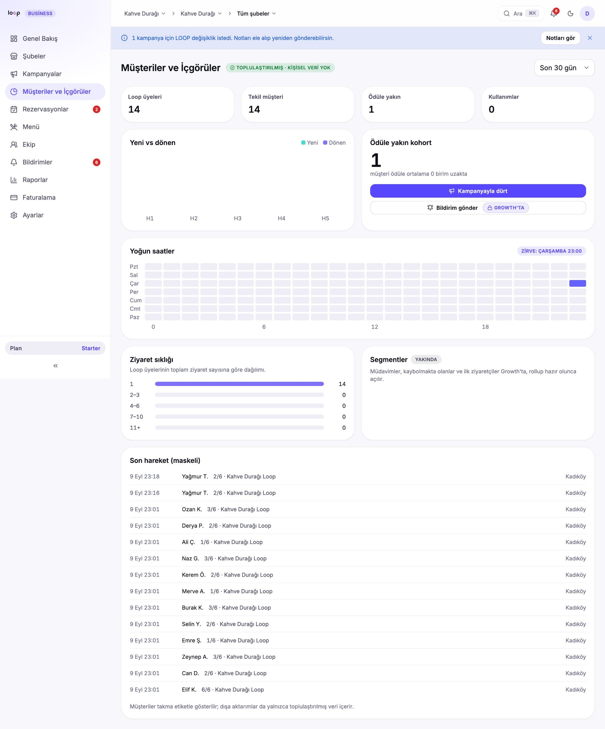Click the Emre Ş. activity row
The image size is (605, 729).
(x=358, y=641)
